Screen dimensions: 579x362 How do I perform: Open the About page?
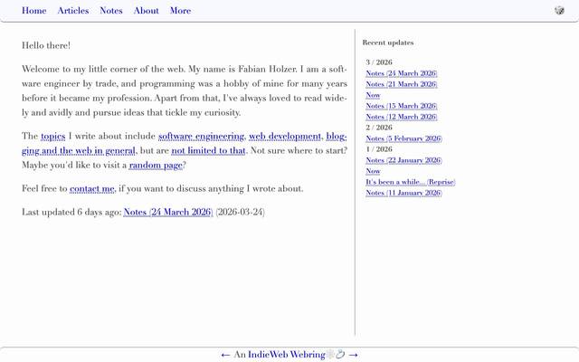[147, 11]
